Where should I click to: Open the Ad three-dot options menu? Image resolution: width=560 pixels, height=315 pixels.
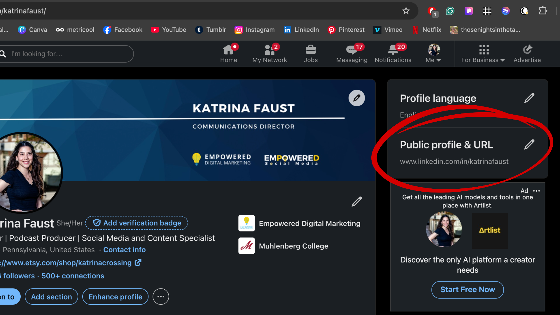click(x=537, y=191)
